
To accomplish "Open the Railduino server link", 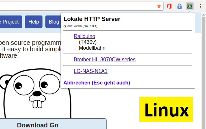I will pyautogui.click(x=84, y=36).
